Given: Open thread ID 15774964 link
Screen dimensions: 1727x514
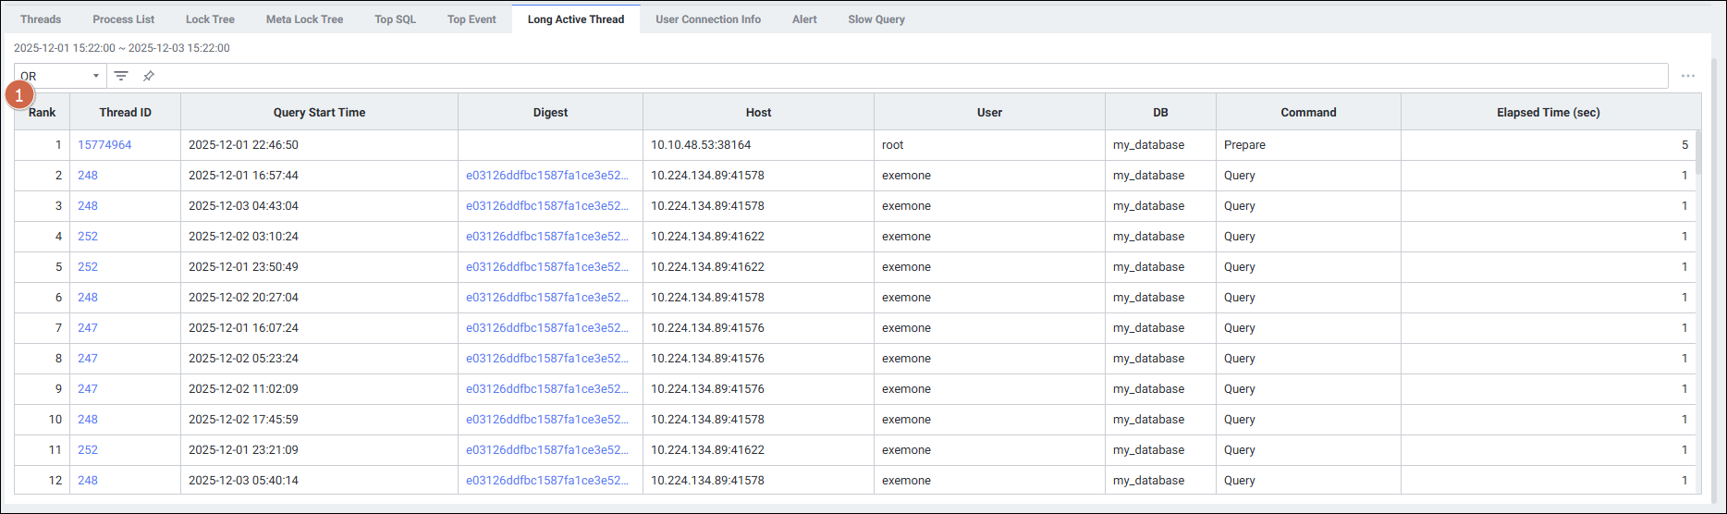Looking at the screenshot, I should click(x=104, y=145).
